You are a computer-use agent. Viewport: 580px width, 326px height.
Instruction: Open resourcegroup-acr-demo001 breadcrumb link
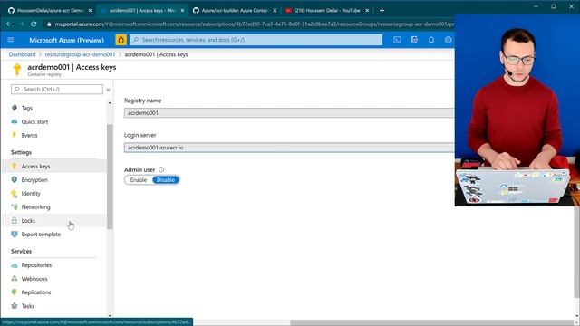coord(80,54)
